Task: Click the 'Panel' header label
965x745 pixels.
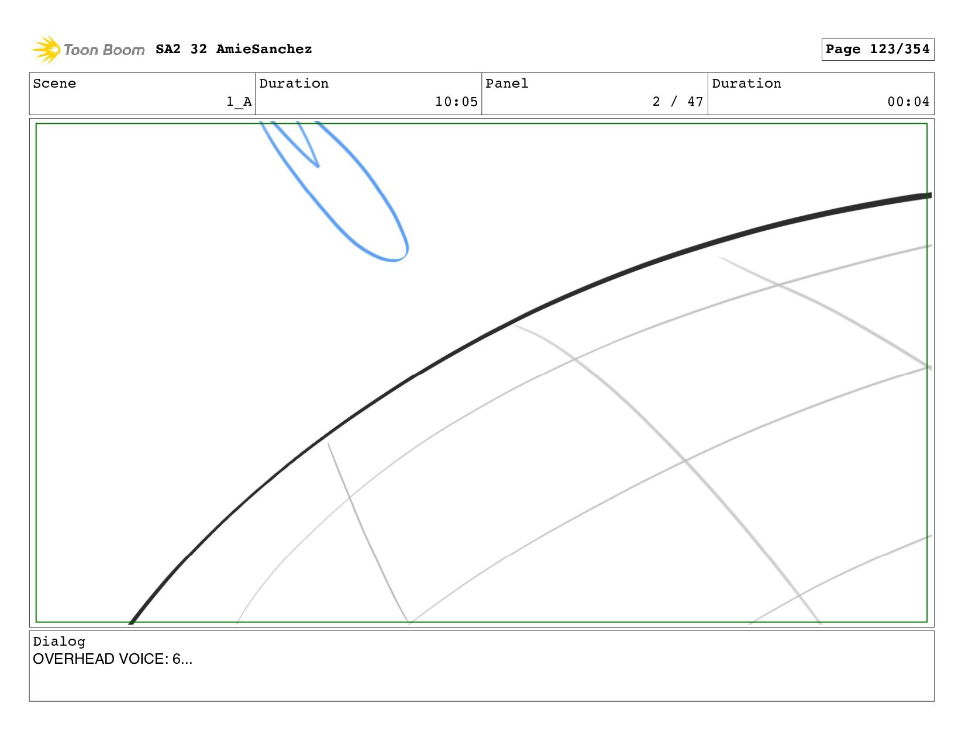Action: click(x=507, y=84)
